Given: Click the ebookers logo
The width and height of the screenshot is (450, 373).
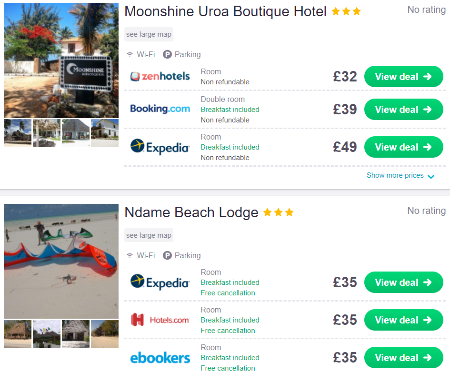Looking at the screenshot, I should [160, 357].
